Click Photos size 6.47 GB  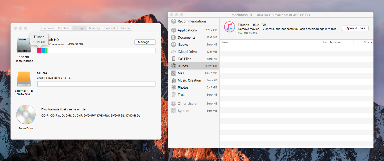click(x=212, y=87)
